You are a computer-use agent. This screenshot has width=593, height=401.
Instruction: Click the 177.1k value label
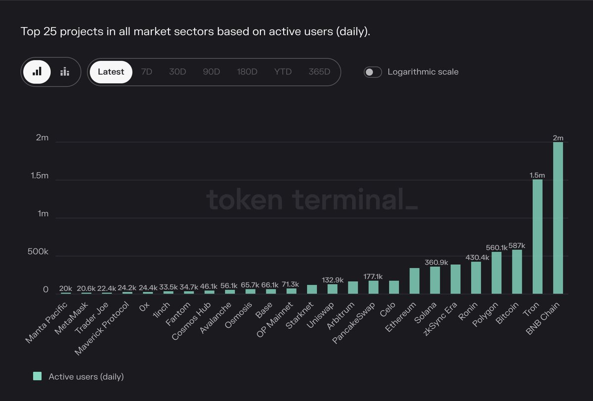coord(373,276)
